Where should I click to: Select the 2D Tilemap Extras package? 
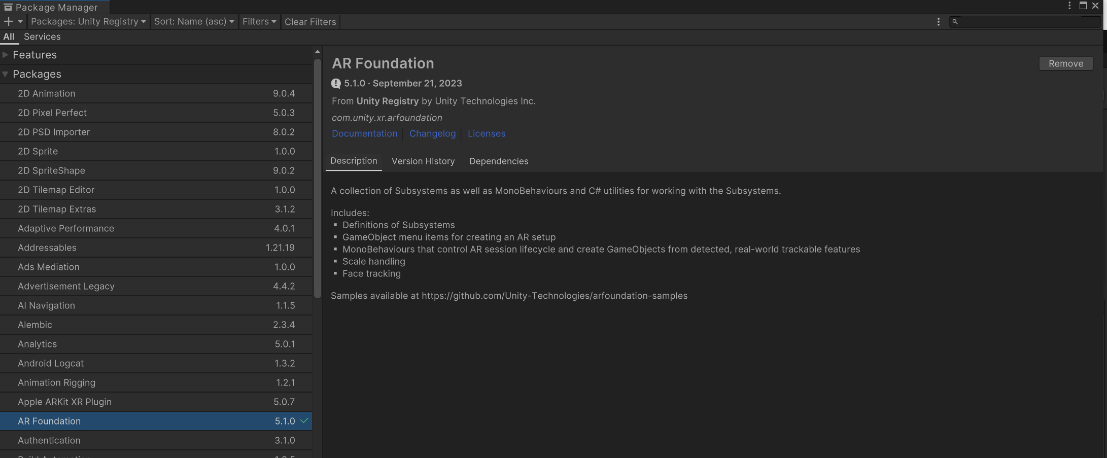click(156, 209)
